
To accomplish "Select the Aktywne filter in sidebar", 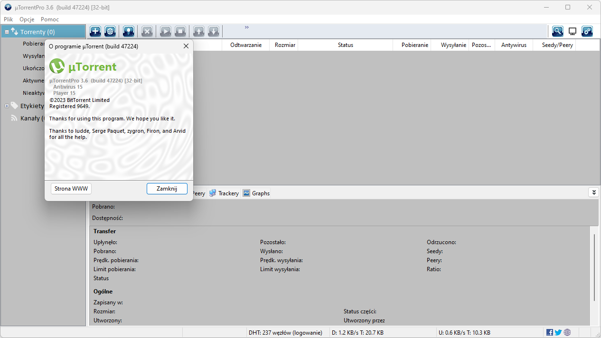I will [33, 81].
